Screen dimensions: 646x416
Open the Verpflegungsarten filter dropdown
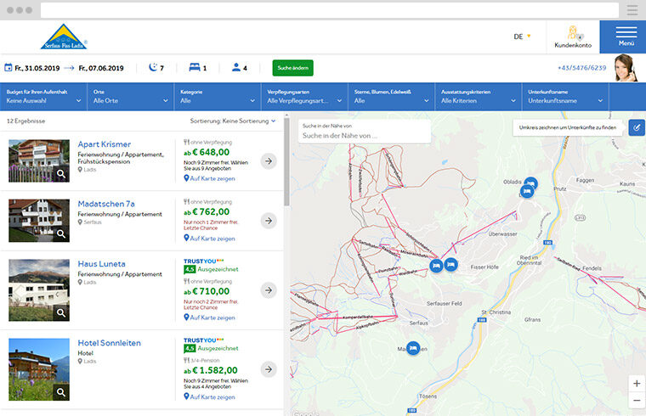305,96
